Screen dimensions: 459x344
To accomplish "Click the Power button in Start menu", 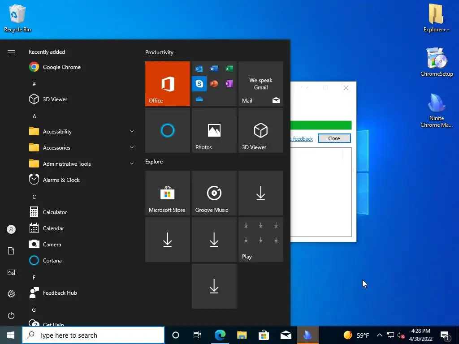I will (11, 315).
